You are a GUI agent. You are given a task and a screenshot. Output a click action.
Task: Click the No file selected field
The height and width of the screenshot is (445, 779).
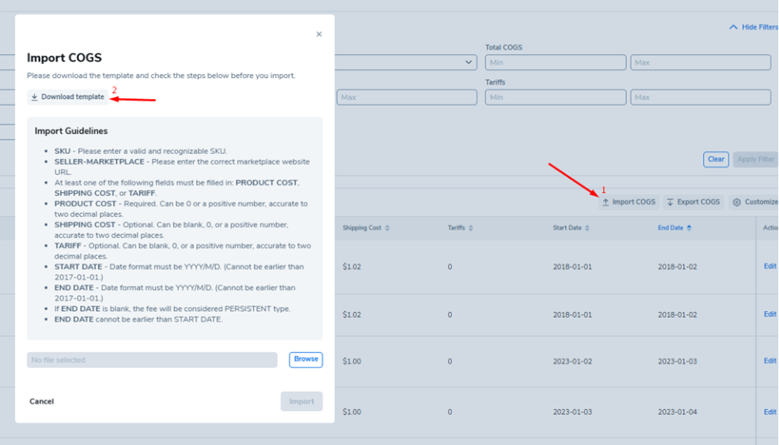tap(151, 360)
